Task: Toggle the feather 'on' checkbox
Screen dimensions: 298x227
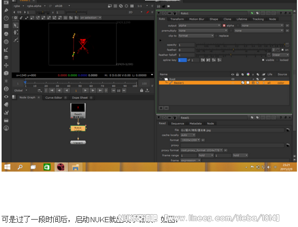Action: 282,50
